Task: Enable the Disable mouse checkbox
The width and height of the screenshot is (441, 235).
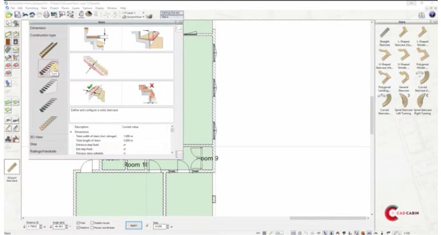Action: pyautogui.click(x=92, y=223)
